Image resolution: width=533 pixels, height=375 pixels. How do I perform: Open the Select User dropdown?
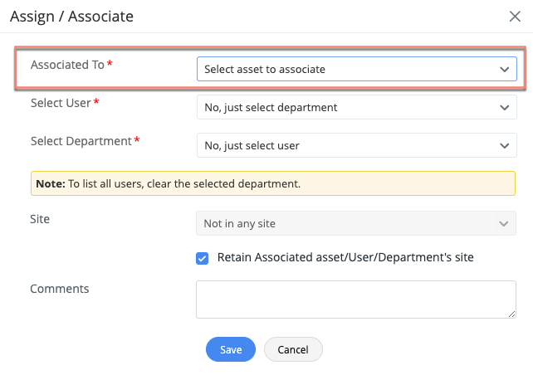click(349, 107)
